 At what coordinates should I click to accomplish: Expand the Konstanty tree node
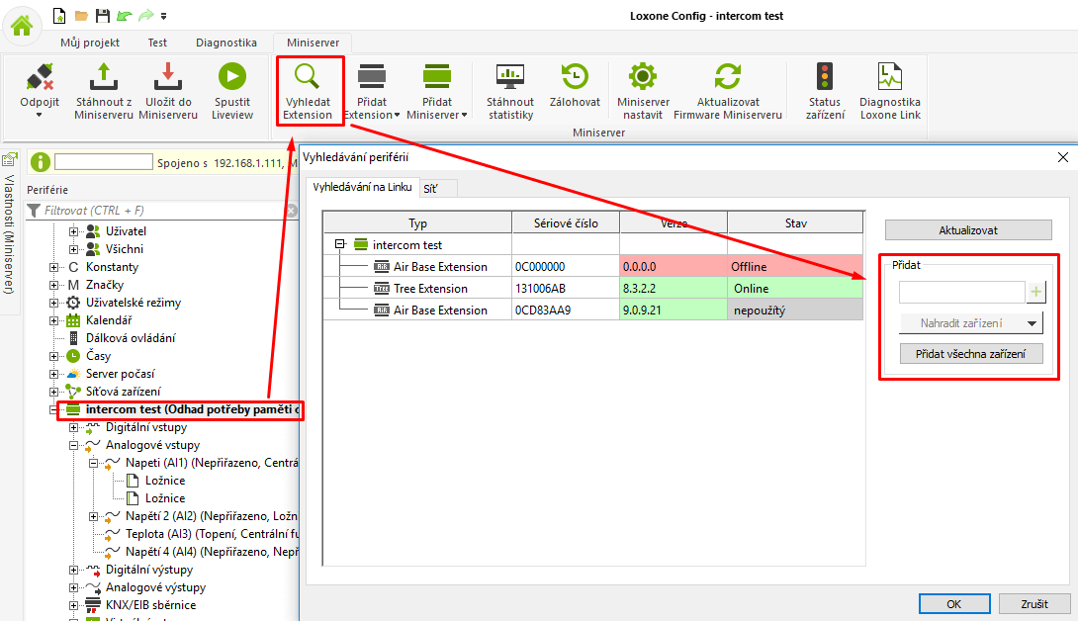click(54, 267)
